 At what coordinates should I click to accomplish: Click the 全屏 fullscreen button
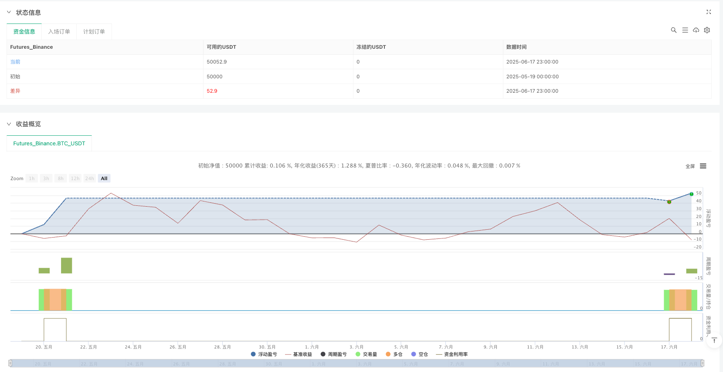(x=690, y=166)
